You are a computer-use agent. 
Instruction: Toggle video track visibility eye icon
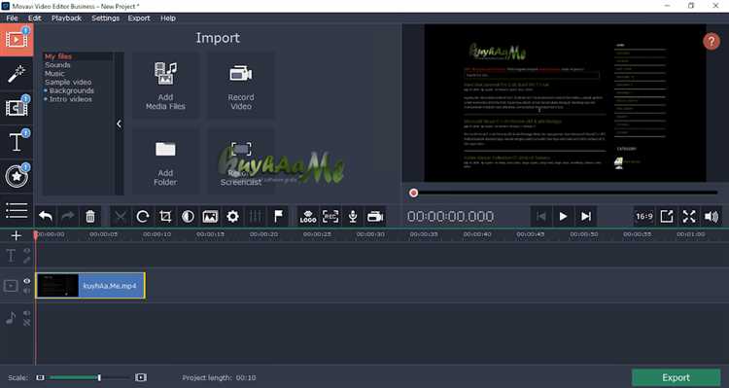[27, 281]
